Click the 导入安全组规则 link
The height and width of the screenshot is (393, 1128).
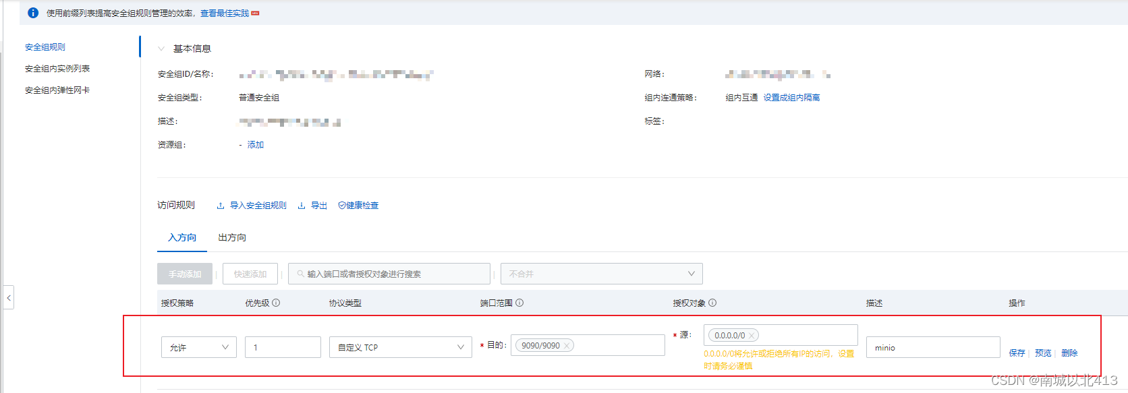point(258,206)
